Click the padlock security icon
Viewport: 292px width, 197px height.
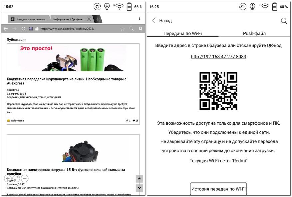(x=37, y=29)
